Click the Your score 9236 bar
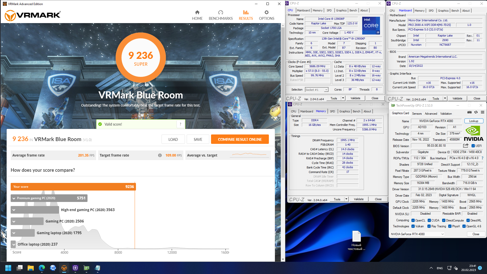This screenshot has height=274, width=487. tap(73, 187)
